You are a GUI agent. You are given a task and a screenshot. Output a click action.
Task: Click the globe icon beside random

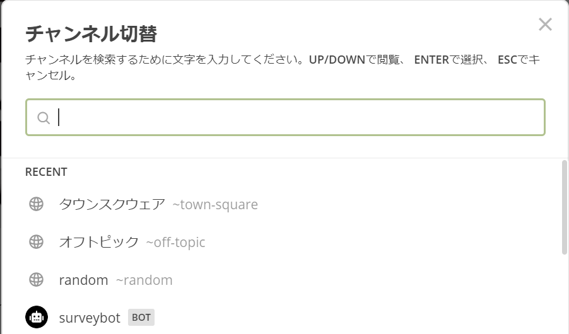(x=37, y=280)
